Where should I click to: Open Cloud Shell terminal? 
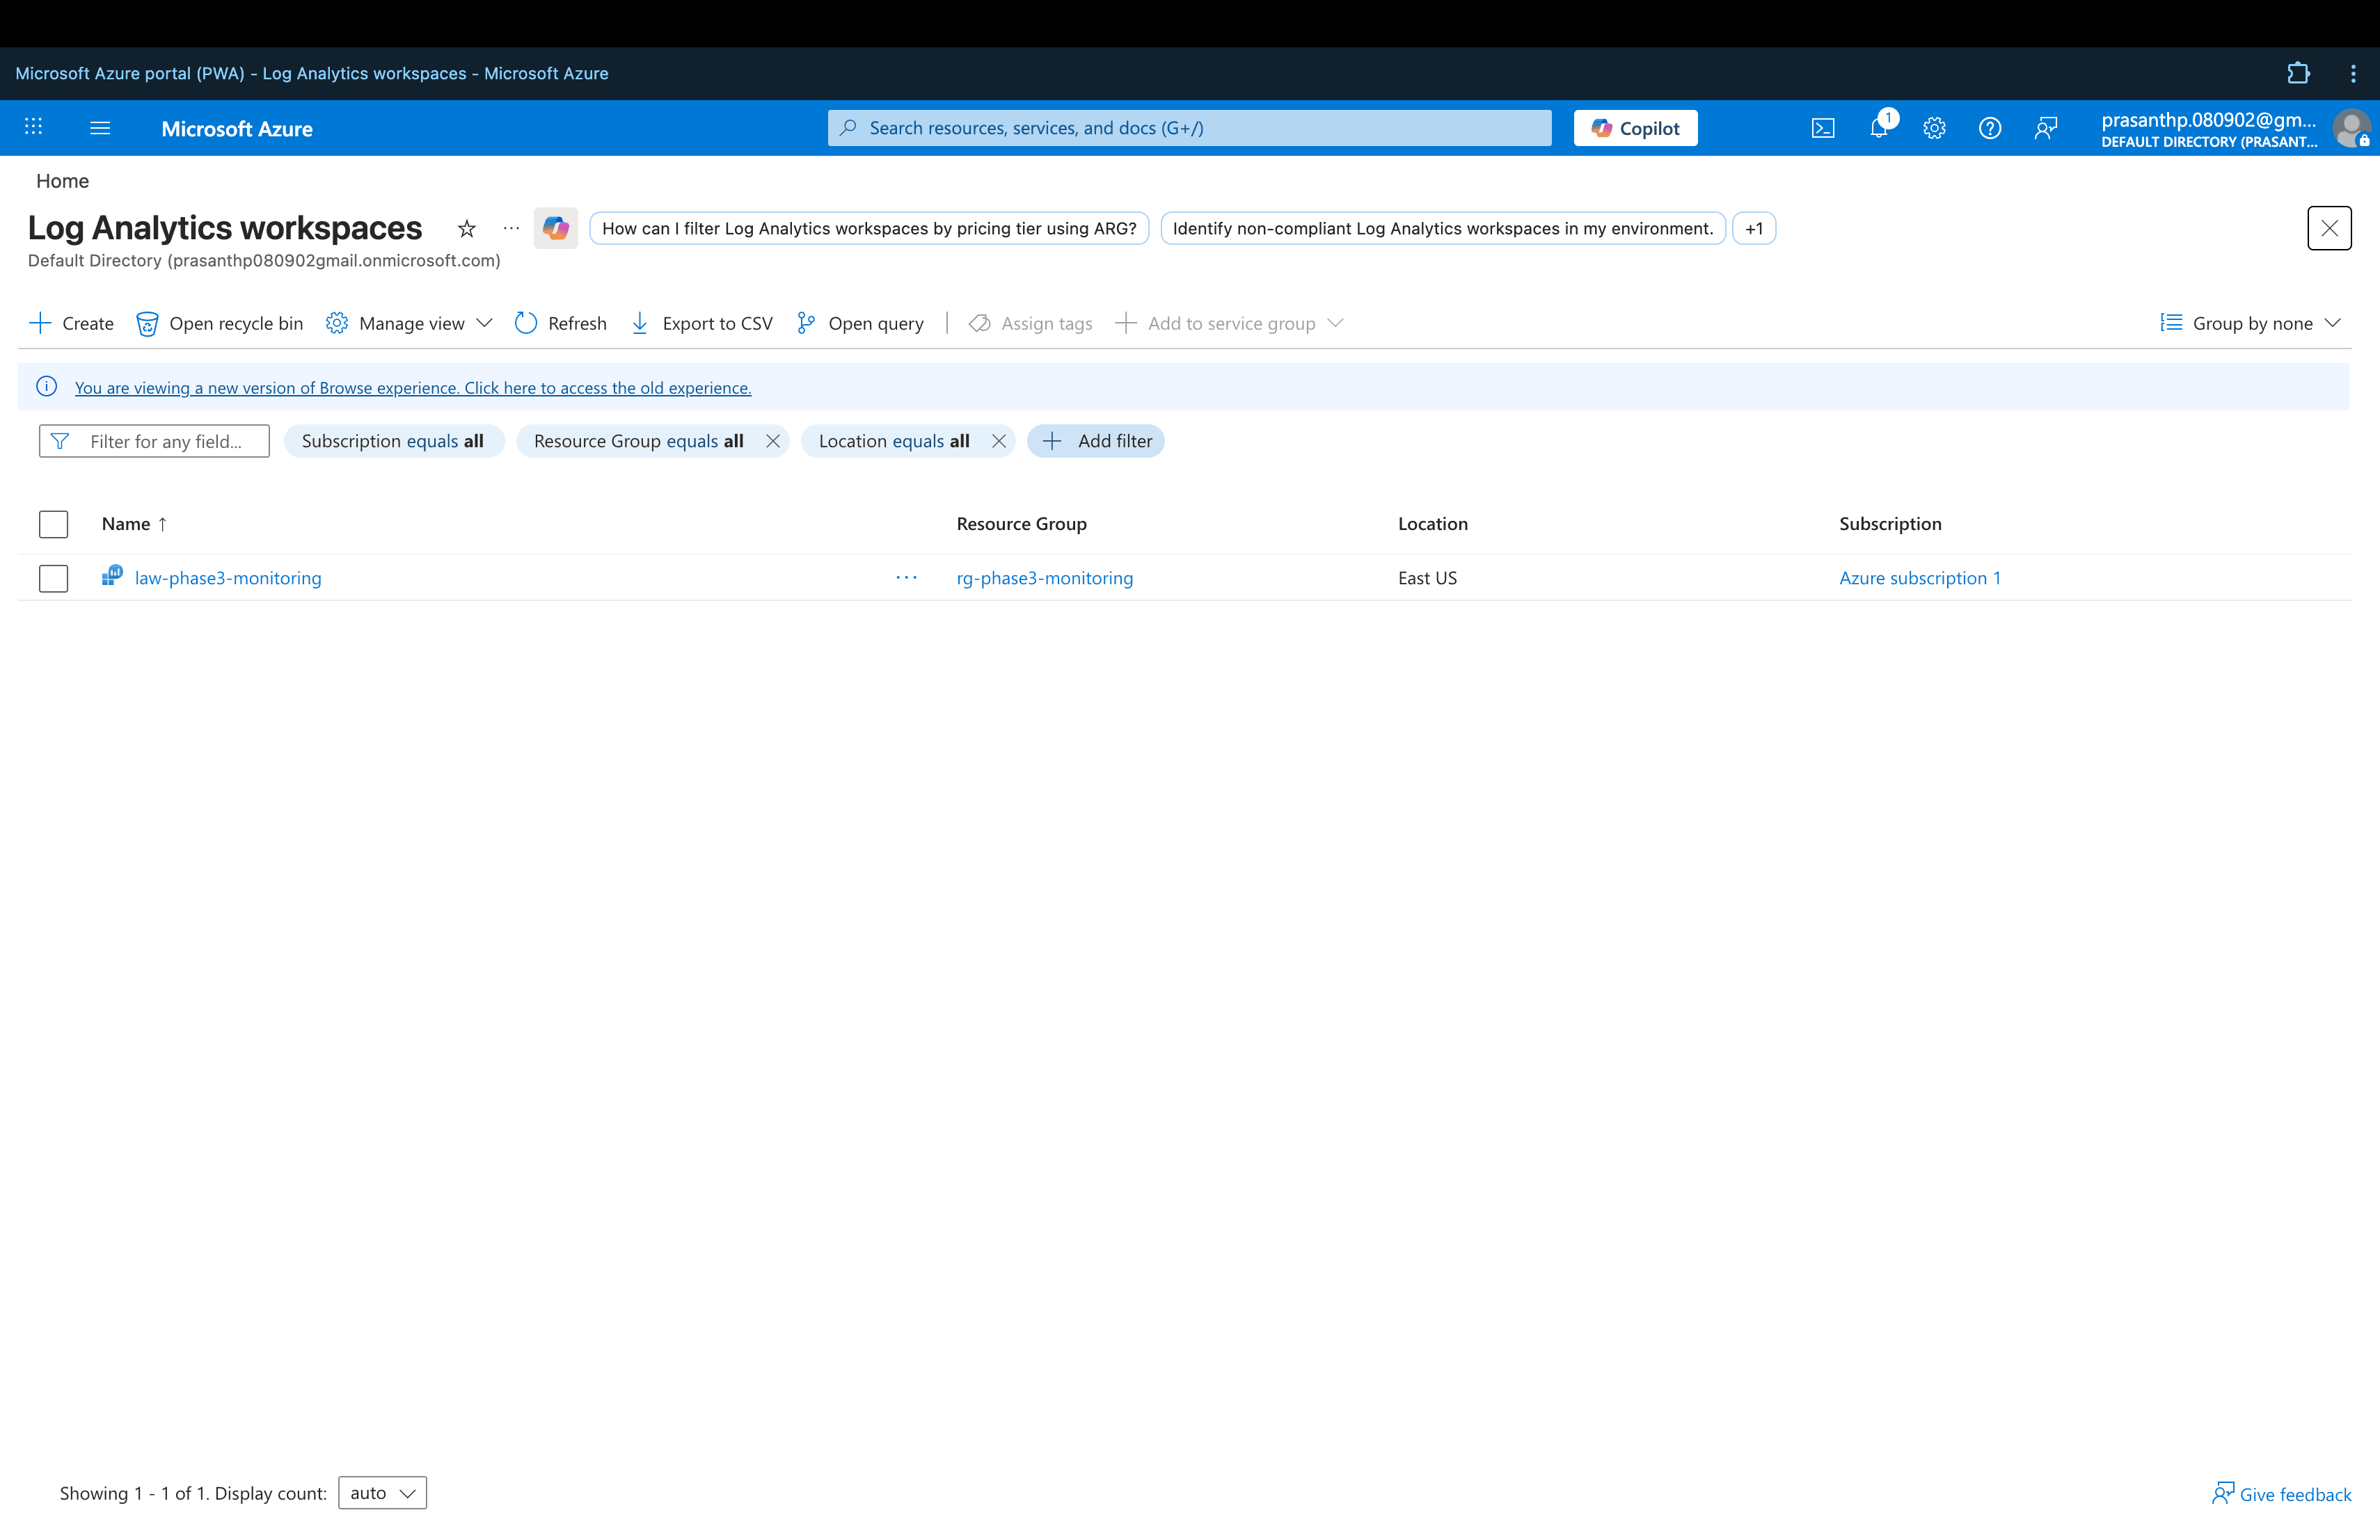click(1823, 127)
